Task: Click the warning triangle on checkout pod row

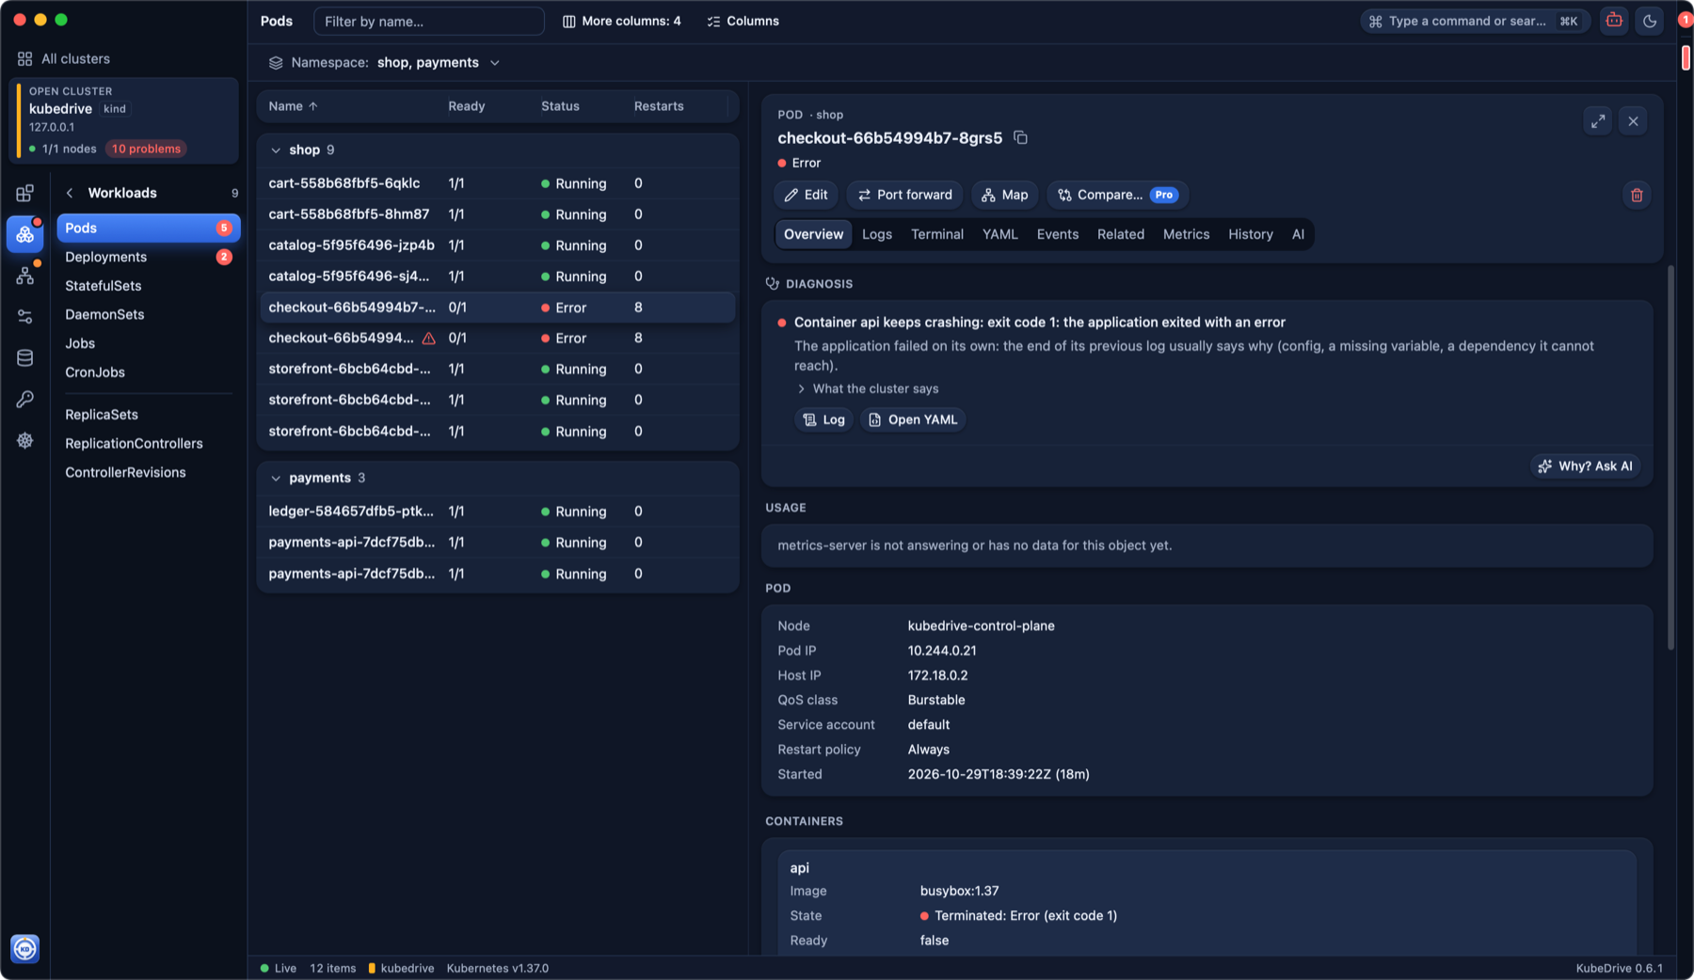Action: click(x=428, y=338)
